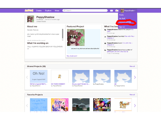Click the magnifier icon in the search bar
This screenshot has width=161, height=120.
pyautogui.click(x=64, y=10)
